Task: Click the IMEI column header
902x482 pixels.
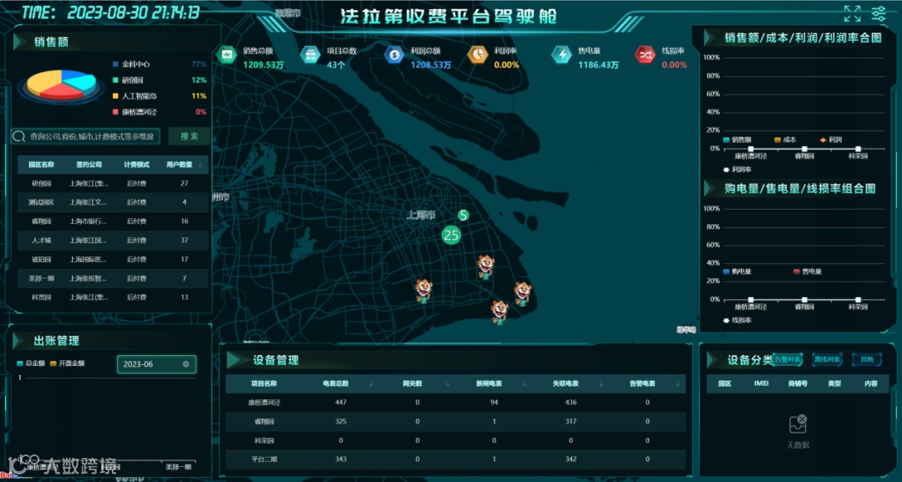Action: 761,383
